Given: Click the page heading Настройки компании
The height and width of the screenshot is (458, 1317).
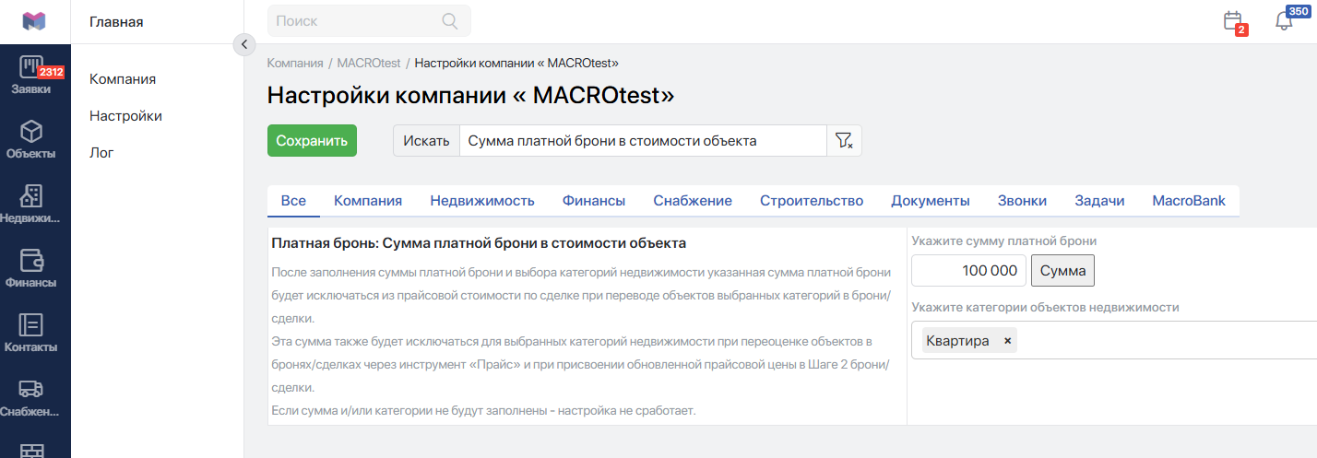Looking at the screenshot, I should pos(470,96).
